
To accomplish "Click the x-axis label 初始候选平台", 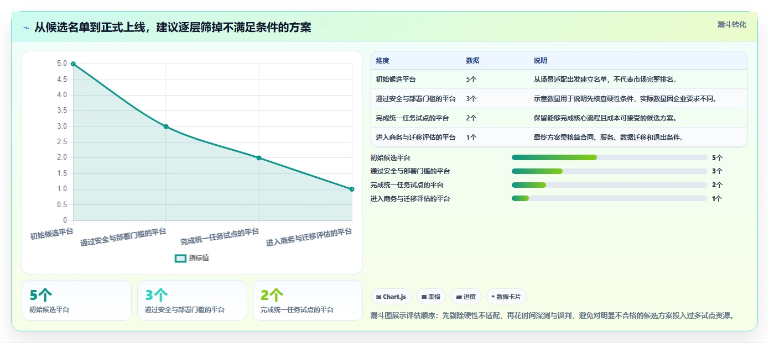I will tap(51, 233).
